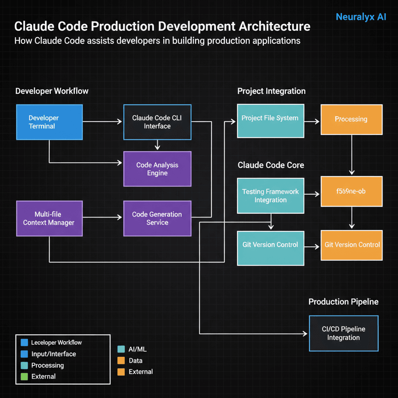Click the Developer Workflow section heading
This screenshot has width=398, height=398.
(52, 91)
